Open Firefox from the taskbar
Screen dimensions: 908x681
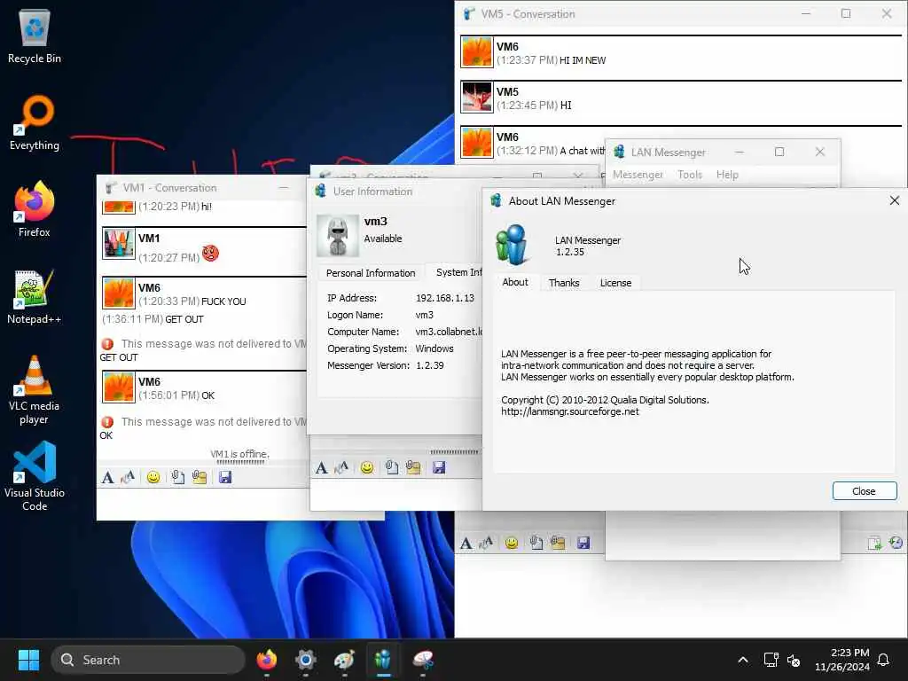click(266, 660)
